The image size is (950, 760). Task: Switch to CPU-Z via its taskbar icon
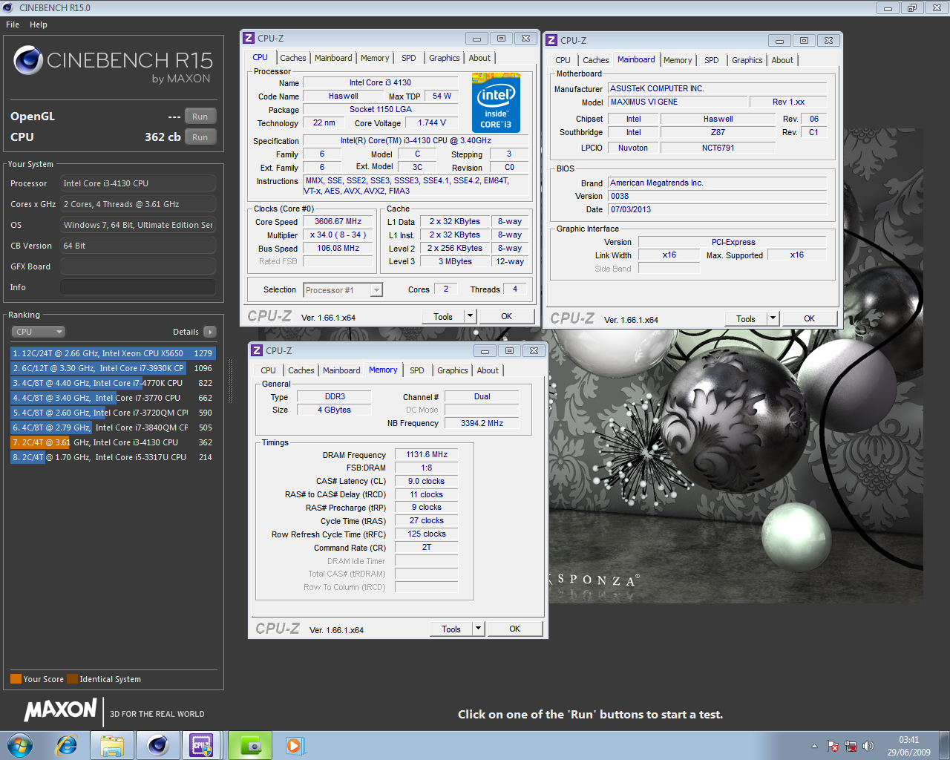point(201,745)
